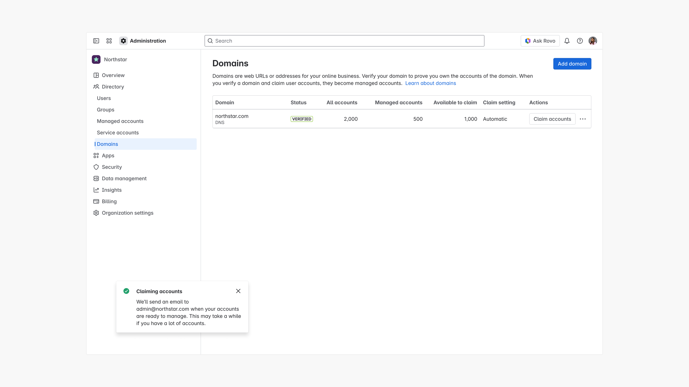689x387 pixels.
Task: Select Service accounts in sidebar
Action: pyautogui.click(x=118, y=133)
